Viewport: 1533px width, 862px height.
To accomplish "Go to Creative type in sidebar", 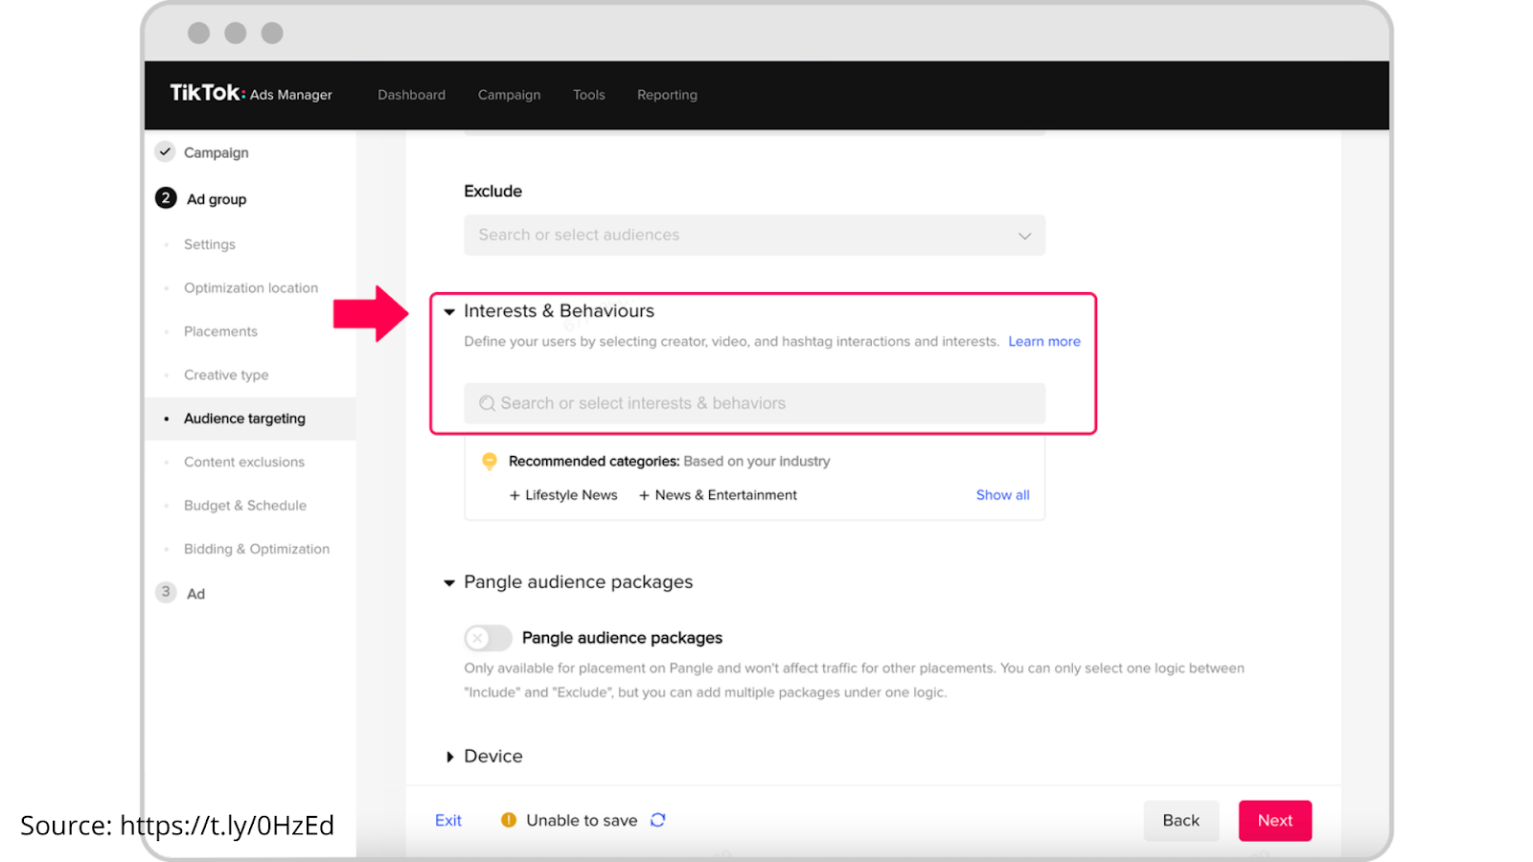I will [226, 374].
